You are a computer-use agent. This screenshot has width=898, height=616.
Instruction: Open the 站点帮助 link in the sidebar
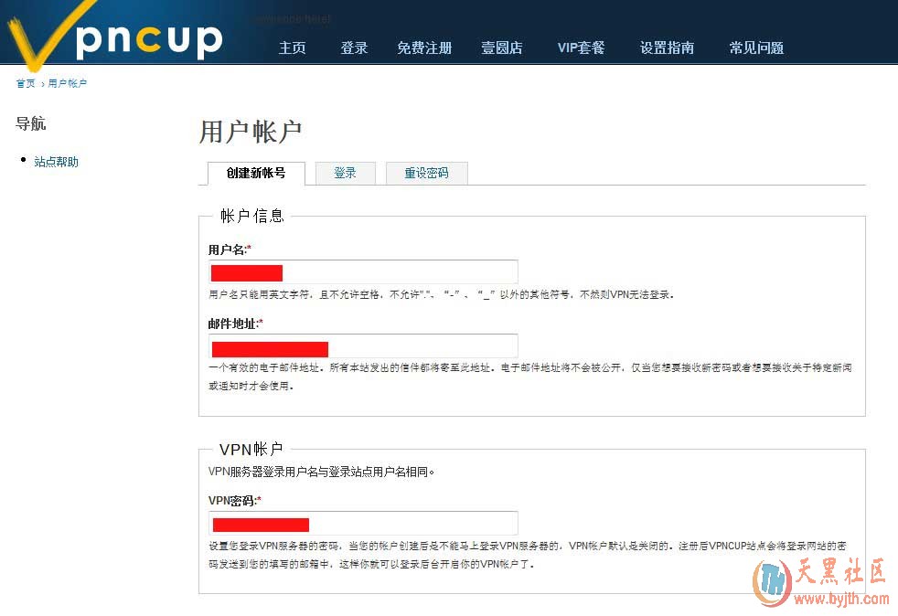coord(57,162)
